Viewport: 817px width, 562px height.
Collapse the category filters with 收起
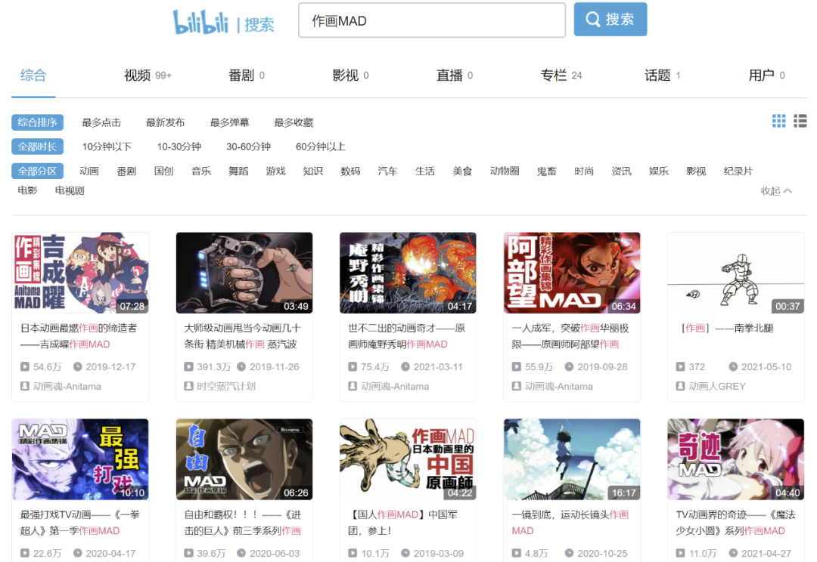click(776, 191)
